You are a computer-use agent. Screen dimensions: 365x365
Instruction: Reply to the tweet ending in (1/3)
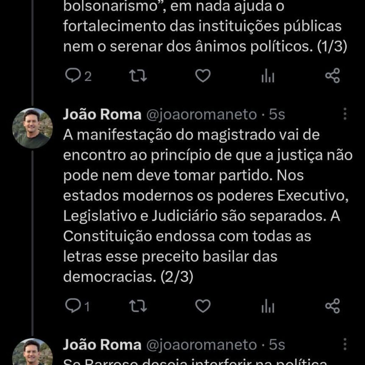coord(73,76)
